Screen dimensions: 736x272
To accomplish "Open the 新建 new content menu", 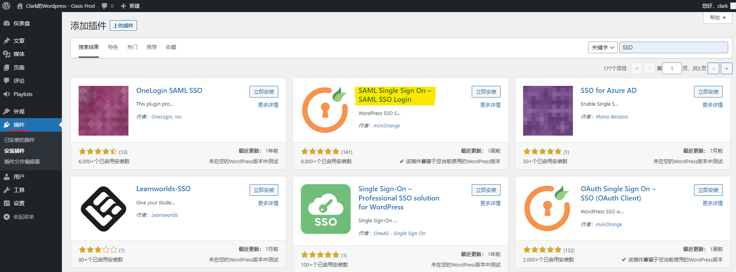I will pyautogui.click(x=130, y=6).
